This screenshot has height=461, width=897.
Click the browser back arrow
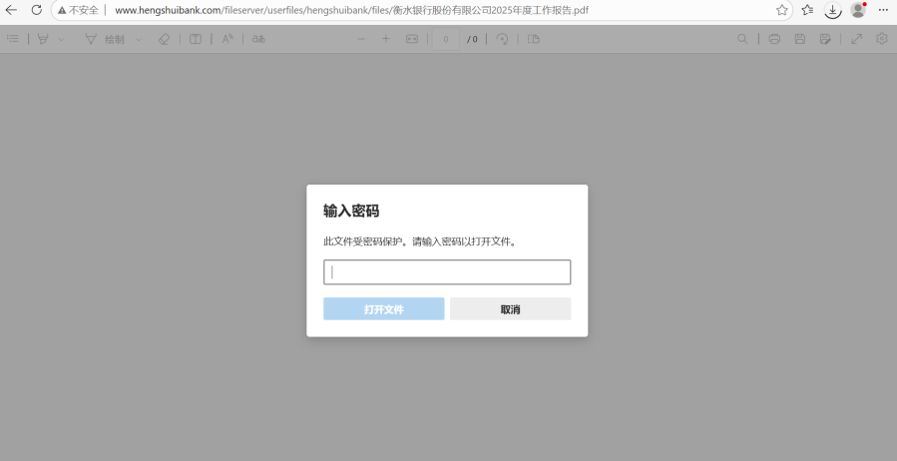pyautogui.click(x=11, y=10)
